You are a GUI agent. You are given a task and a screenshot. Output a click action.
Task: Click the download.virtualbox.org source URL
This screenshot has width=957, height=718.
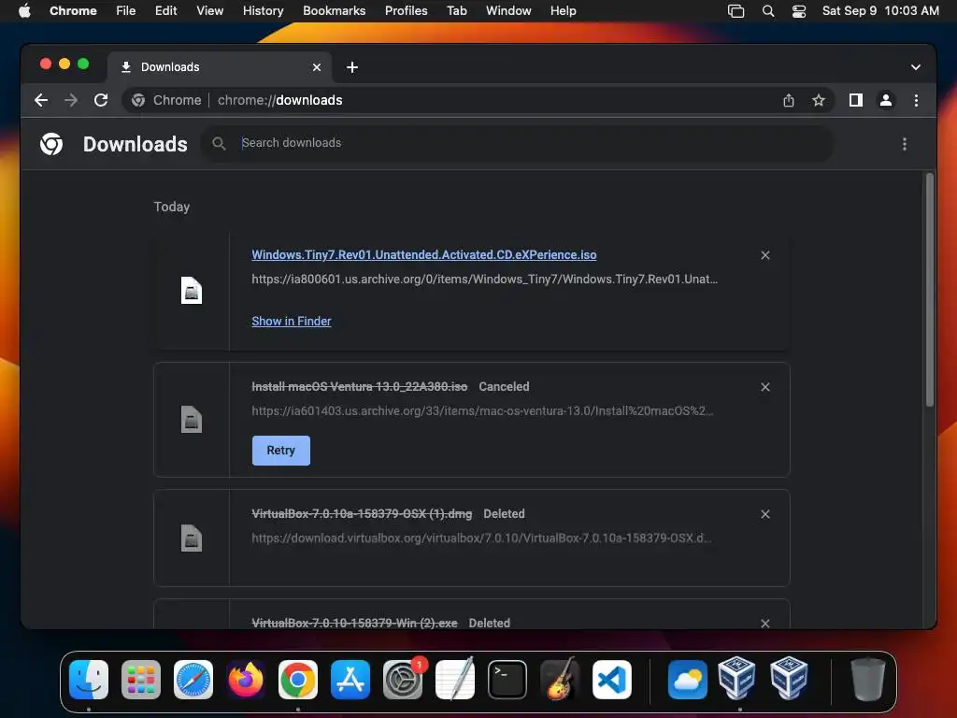481,538
